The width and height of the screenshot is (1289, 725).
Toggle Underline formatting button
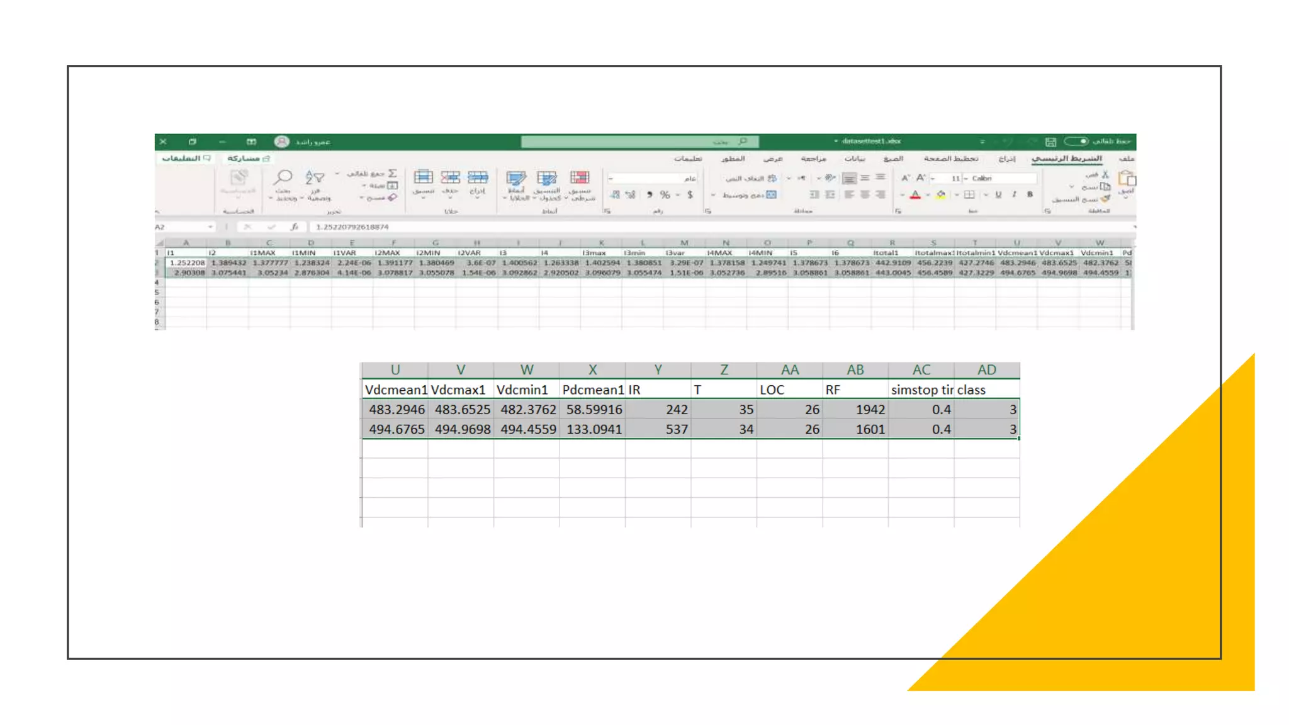998,194
